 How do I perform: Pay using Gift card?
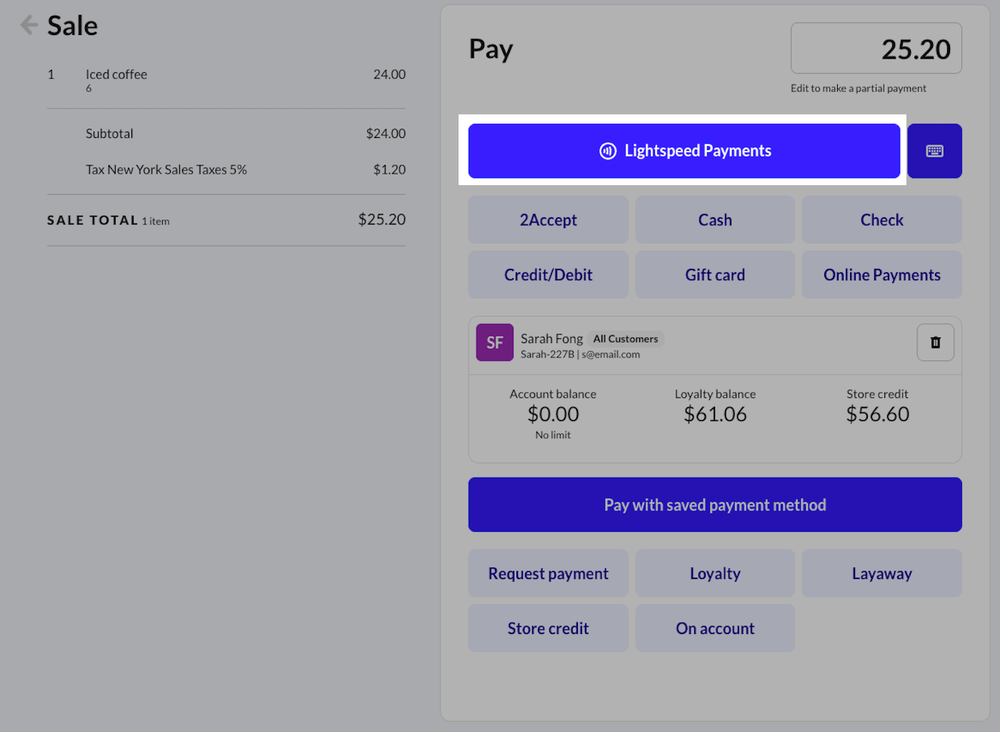click(x=715, y=274)
